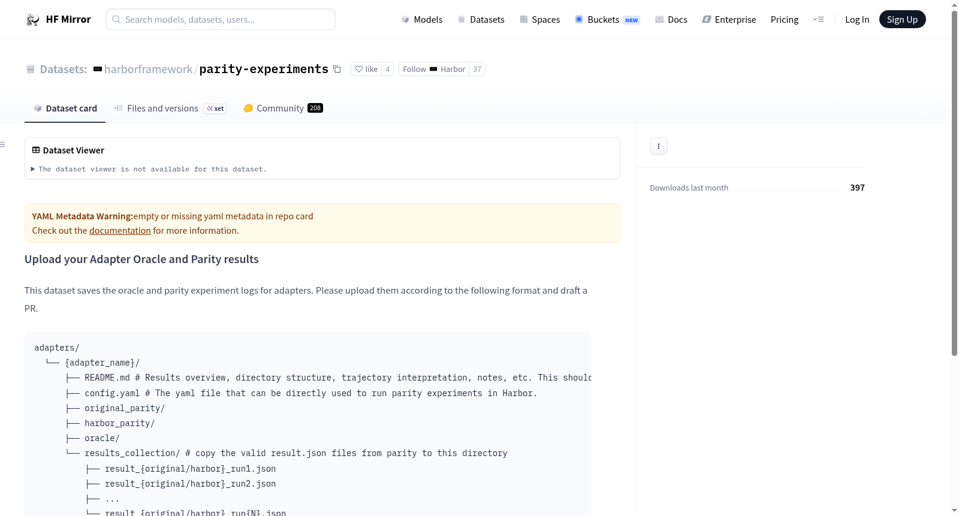Expand the 'dataset viewer is not available' details

pyautogui.click(x=149, y=170)
